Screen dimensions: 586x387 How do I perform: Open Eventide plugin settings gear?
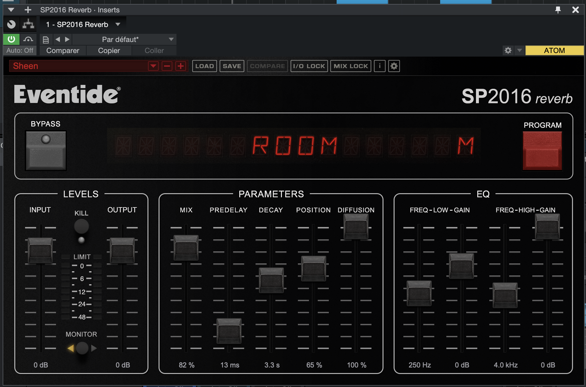pyautogui.click(x=394, y=66)
